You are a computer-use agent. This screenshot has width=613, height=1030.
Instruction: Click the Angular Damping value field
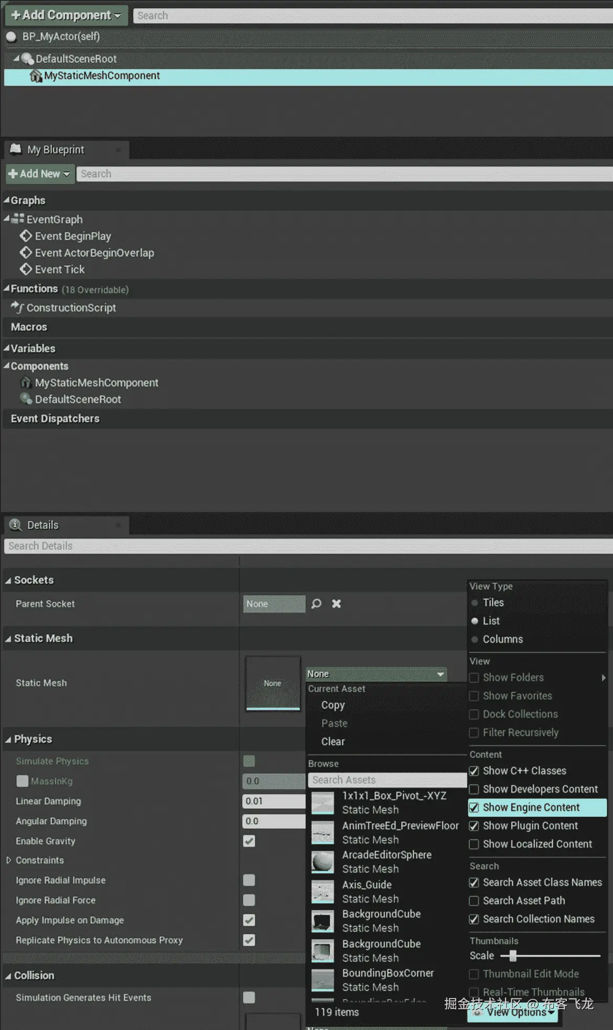(274, 821)
